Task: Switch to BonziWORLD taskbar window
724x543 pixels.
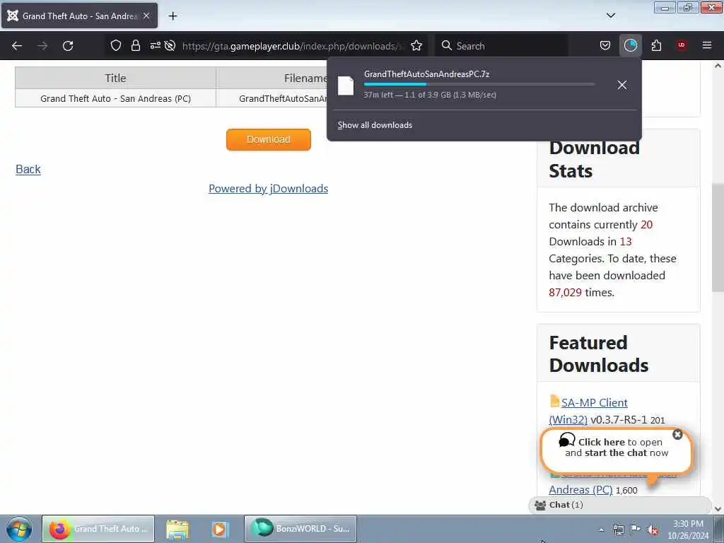Action: [x=300, y=529]
